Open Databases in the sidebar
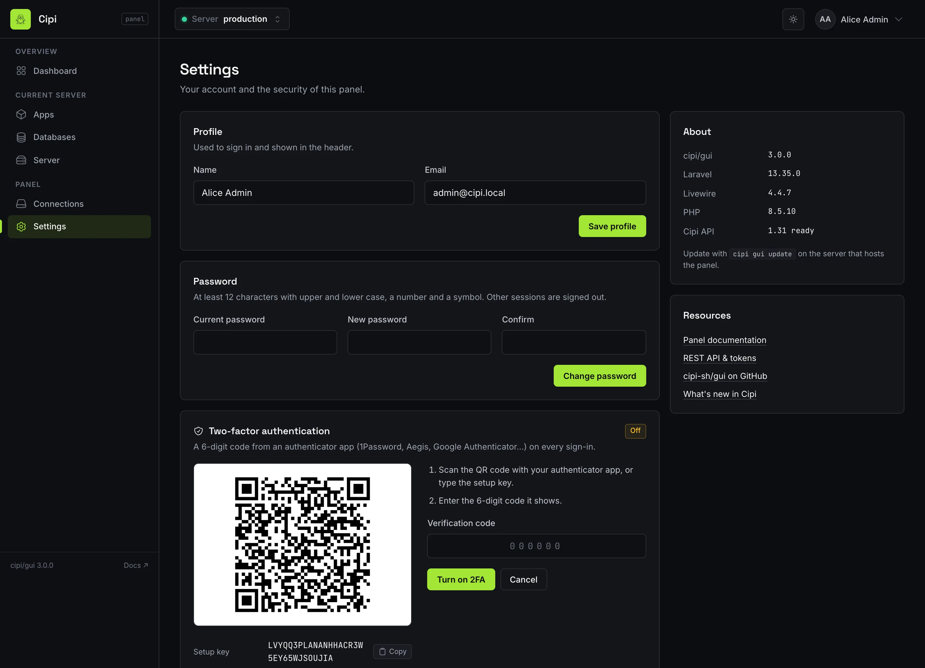 coord(79,137)
